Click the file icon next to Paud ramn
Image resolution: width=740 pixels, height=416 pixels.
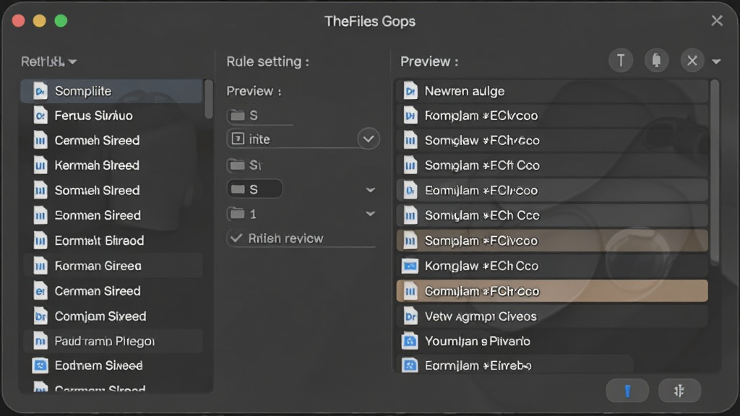(x=40, y=341)
